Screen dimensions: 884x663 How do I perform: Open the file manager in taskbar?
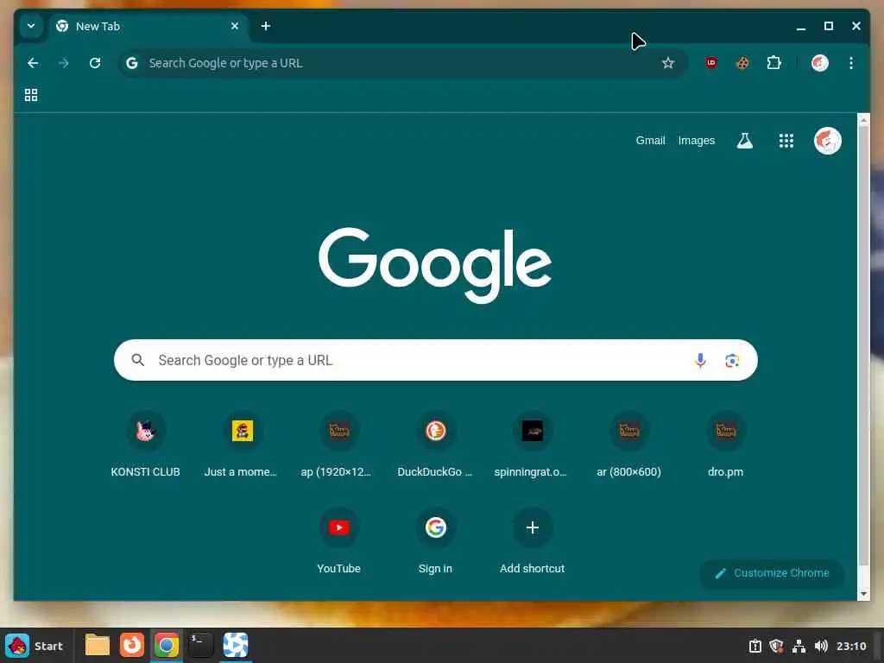click(x=97, y=645)
